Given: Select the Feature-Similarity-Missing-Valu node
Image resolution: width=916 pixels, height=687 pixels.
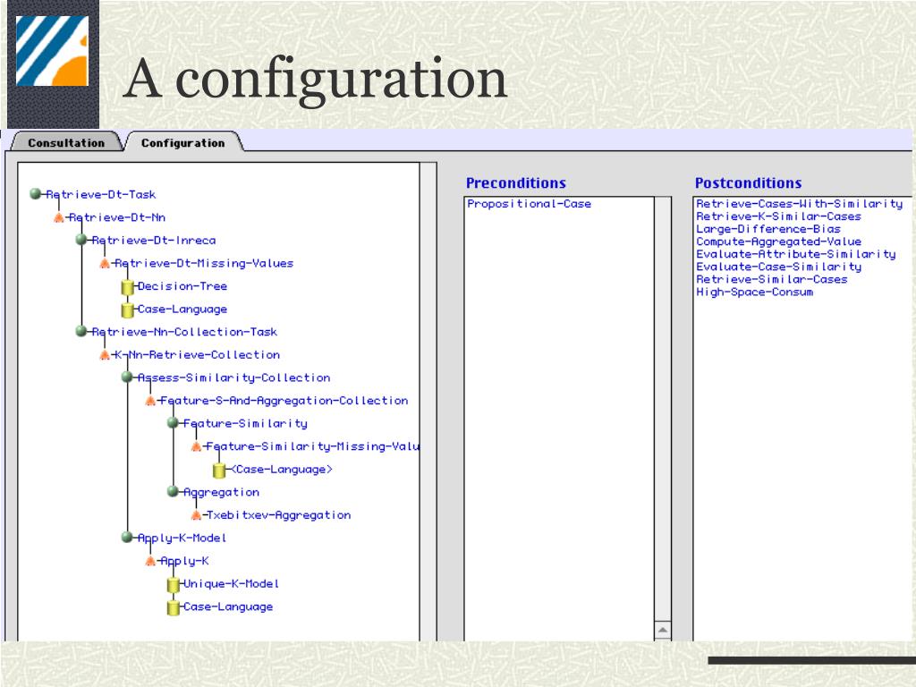Looking at the screenshot, I should coord(312,446).
